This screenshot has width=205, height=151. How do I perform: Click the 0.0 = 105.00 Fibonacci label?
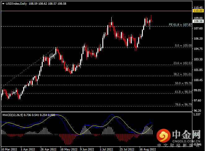point(183,45)
